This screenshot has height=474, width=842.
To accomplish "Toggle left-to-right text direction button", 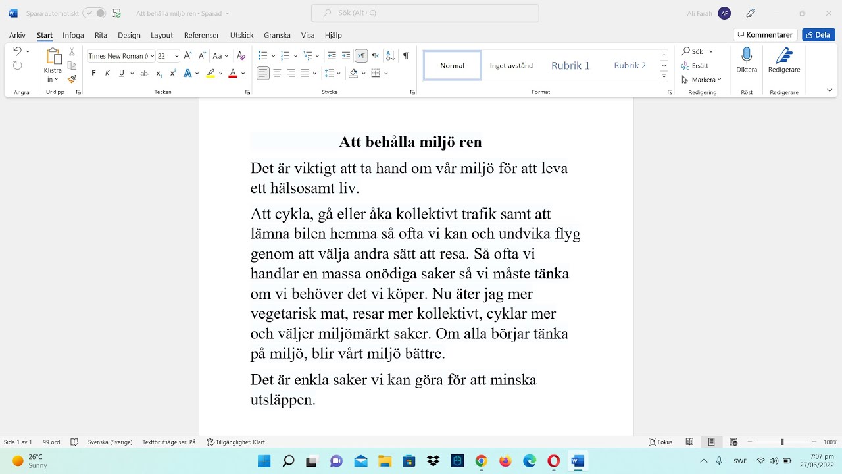I will coord(360,56).
